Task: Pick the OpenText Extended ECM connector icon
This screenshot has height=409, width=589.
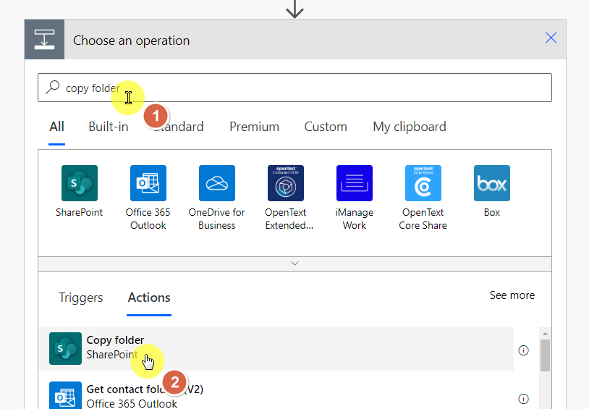Action: [x=286, y=183]
